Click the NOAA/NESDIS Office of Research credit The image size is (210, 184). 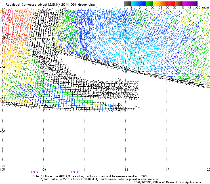[x=167, y=182]
